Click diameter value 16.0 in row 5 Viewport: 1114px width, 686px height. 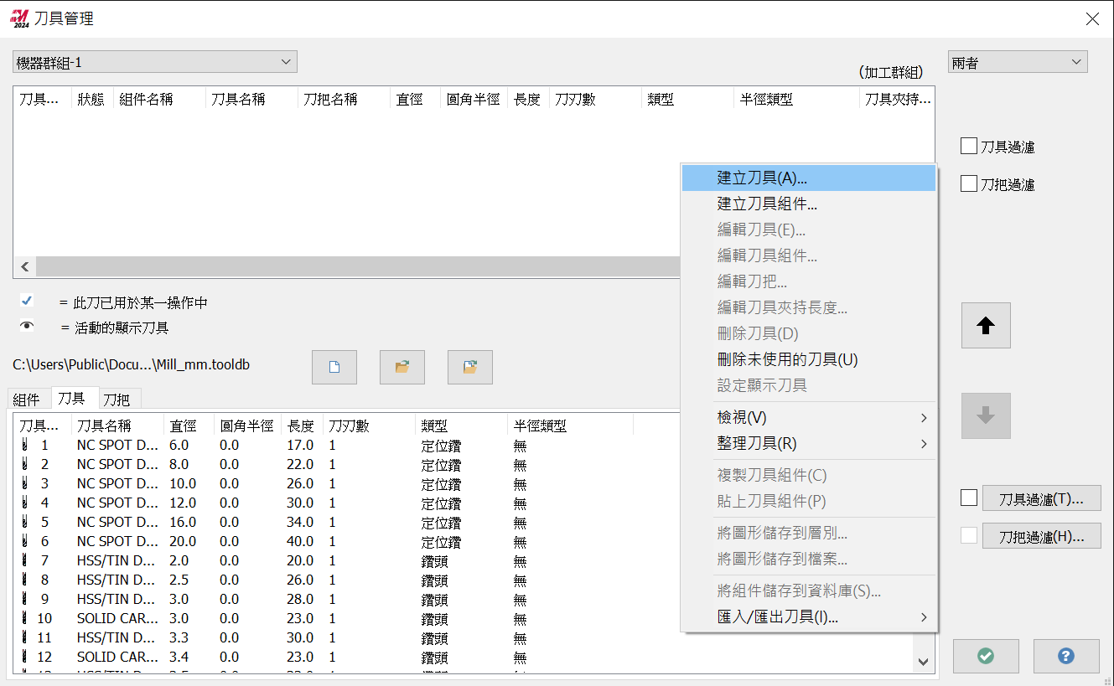183,523
